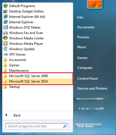Viewport: 116px width, 135px height.
Task: Click the Desktop Gadget Gallery icon
Action: pyautogui.click(x=5, y=11)
